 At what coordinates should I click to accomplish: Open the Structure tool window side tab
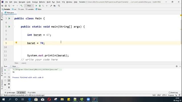[2, 84]
